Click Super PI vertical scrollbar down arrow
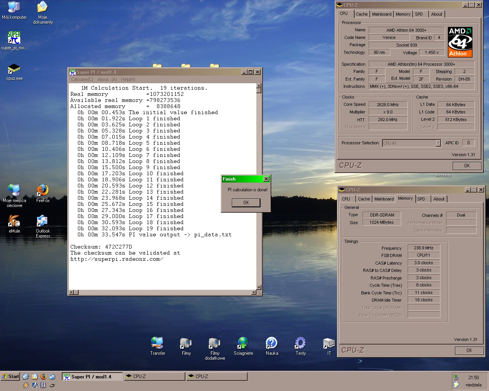489x391 pixels. click(259, 287)
